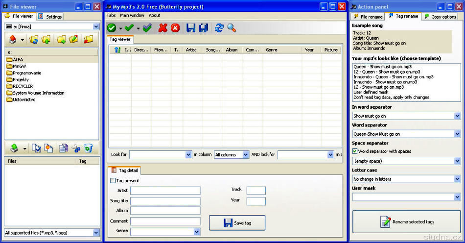Viewport: 465px width, 243px height.
Task: Select the Tag rename tab
Action: (x=403, y=16)
